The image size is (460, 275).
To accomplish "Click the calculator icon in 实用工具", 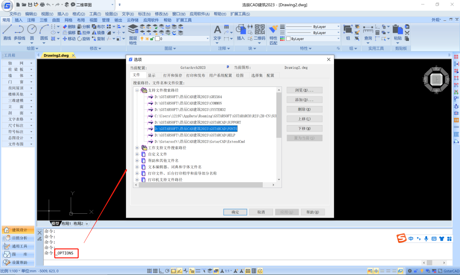I will point(377,32).
